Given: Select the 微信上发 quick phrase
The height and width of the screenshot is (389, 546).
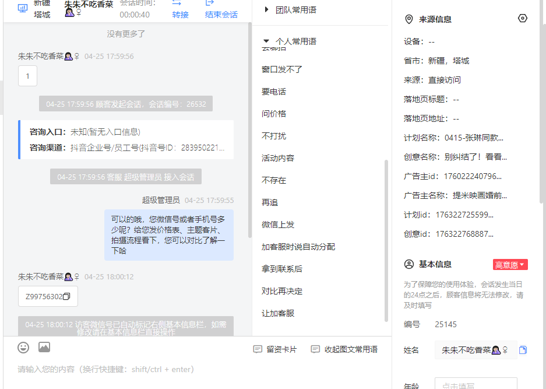Looking at the screenshot, I should [278, 225].
